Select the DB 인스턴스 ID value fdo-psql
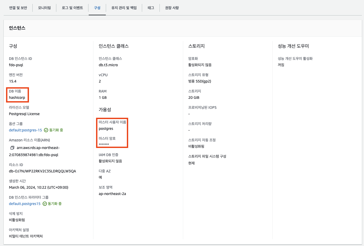 16,65
